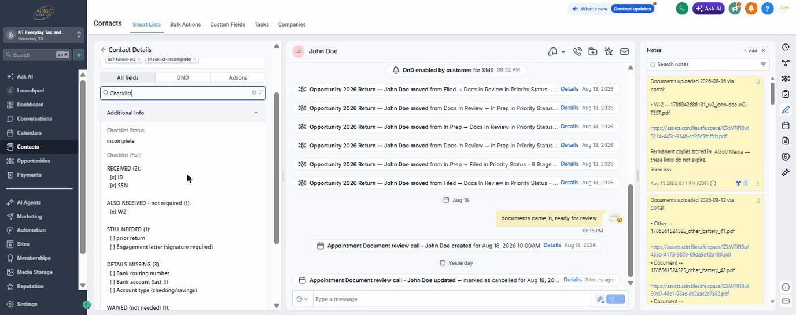
Task: Remove the checklist-incomplete tag
Action: pyautogui.click(x=194, y=60)
